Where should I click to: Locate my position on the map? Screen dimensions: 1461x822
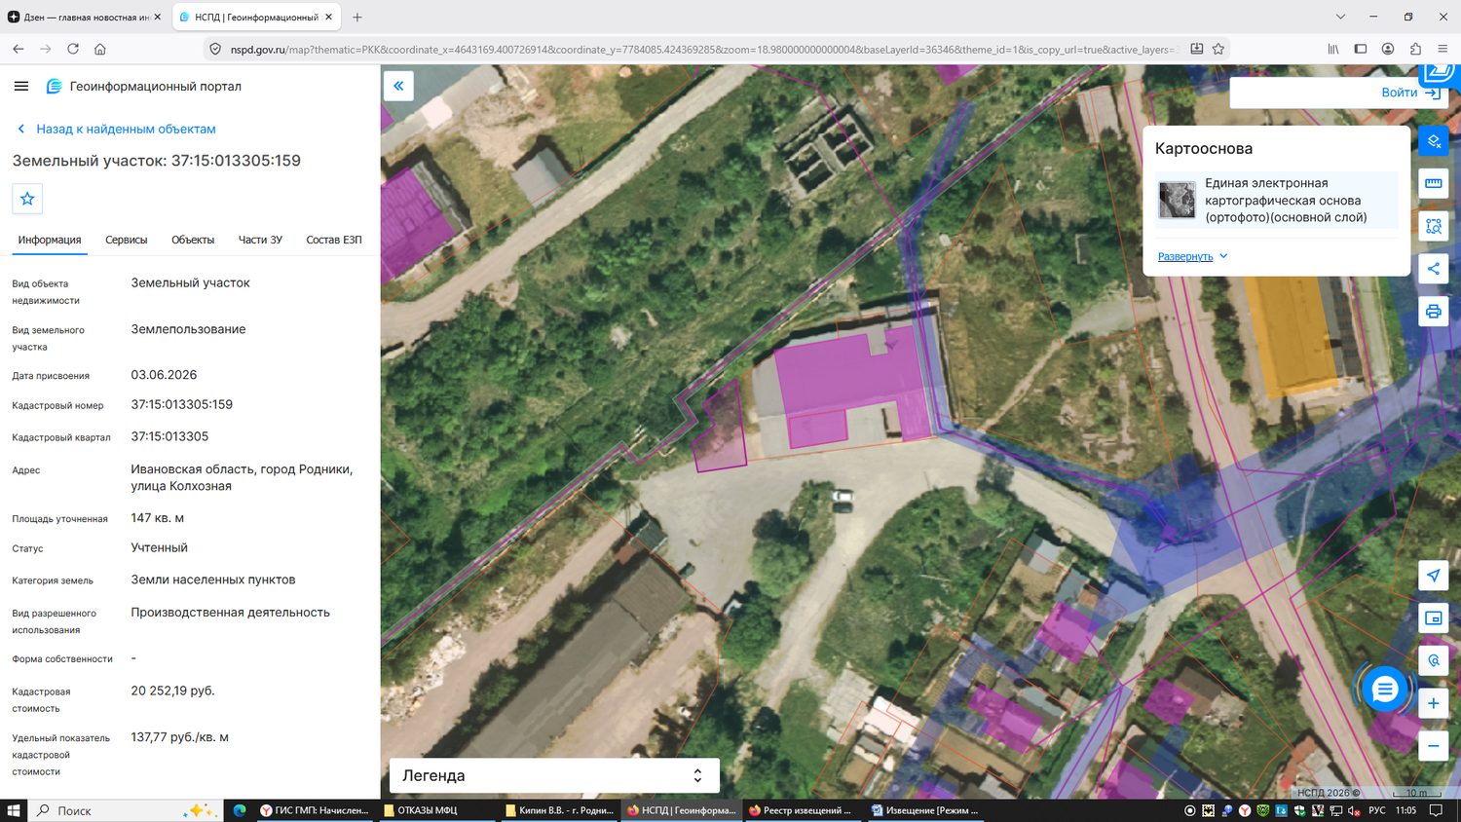click(1434, 576)
